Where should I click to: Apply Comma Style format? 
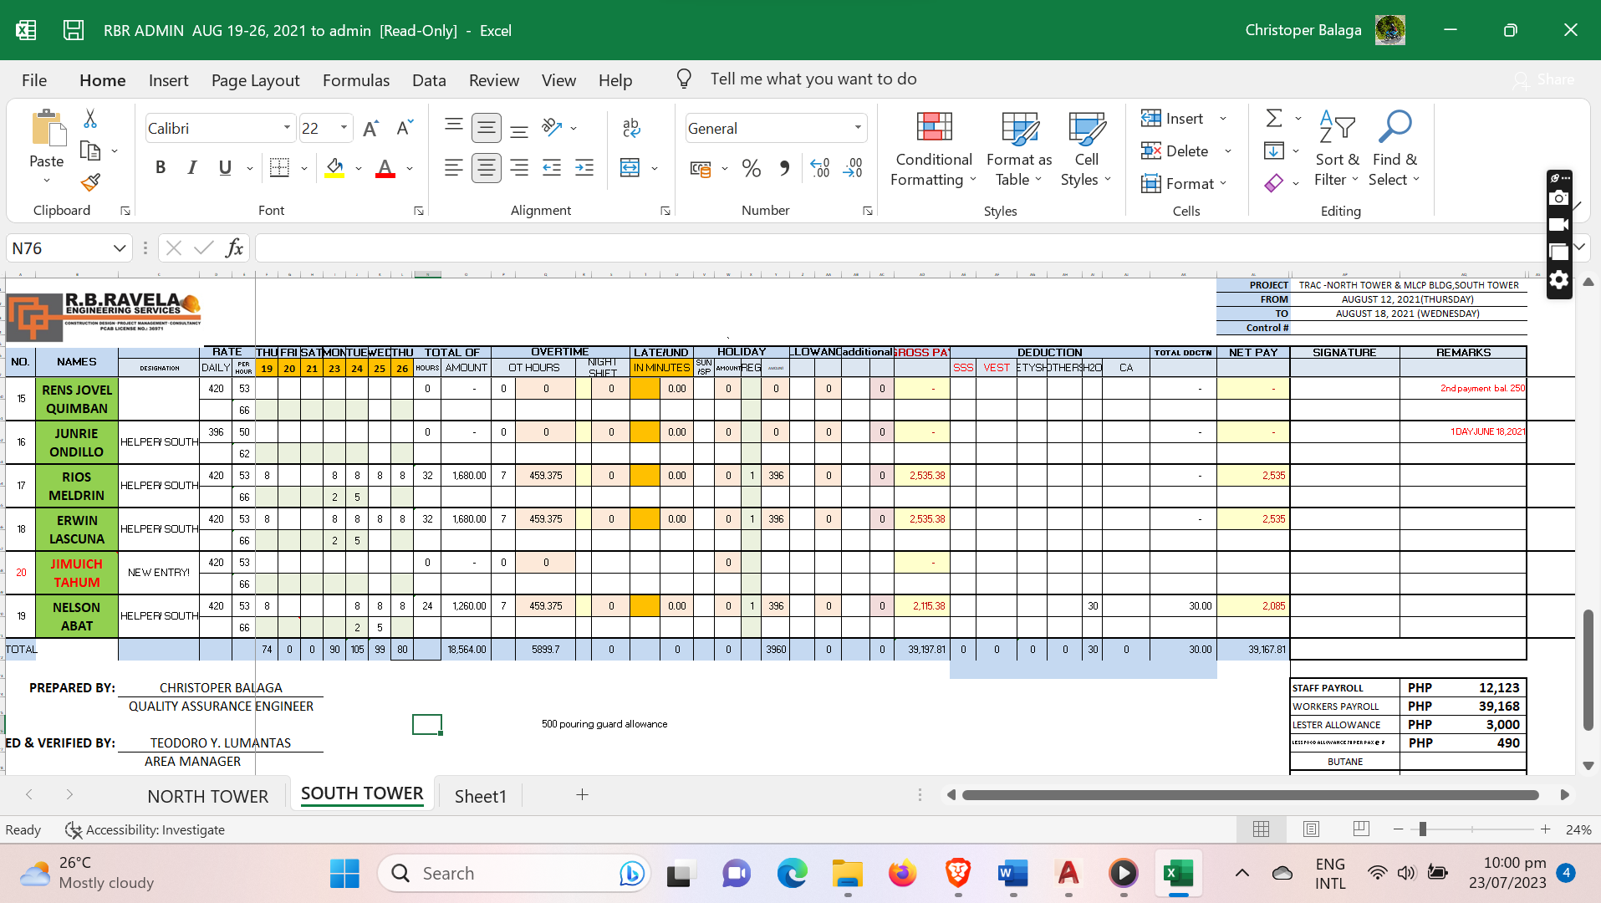pos(784,168)
